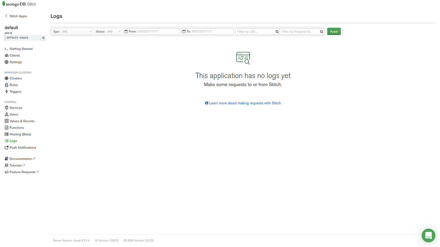The width and height of the screenshot is (440, 247).
Task: Open Functions from the sidebar icon
Action: coord(6,127)
